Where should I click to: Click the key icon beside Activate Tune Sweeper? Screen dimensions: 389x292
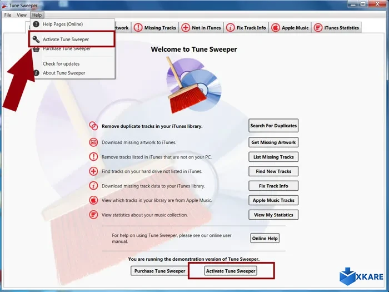point(36,39)
